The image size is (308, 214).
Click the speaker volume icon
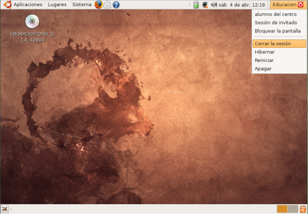click(214, 5)
